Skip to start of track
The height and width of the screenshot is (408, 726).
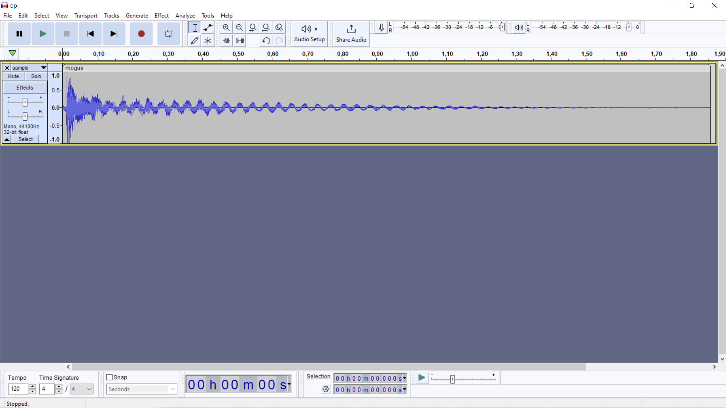point(90,34)
